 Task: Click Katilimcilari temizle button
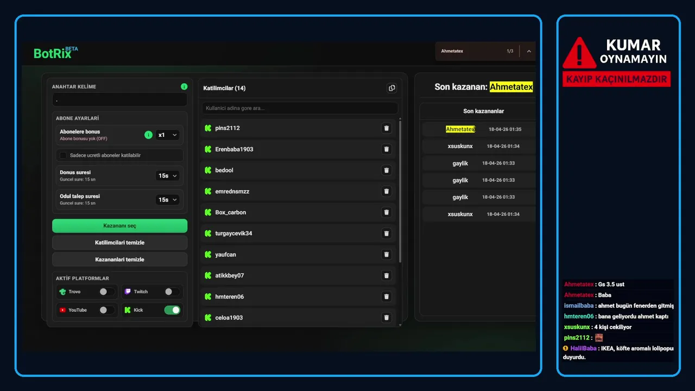119,243
